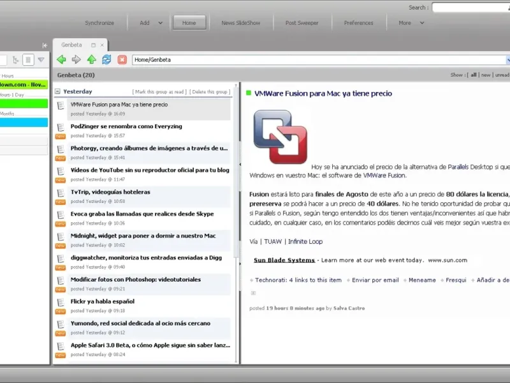The height and width of the screenshot is (383, 510).
Task: Follow the Parallels link in article
Action: point(458,167)
